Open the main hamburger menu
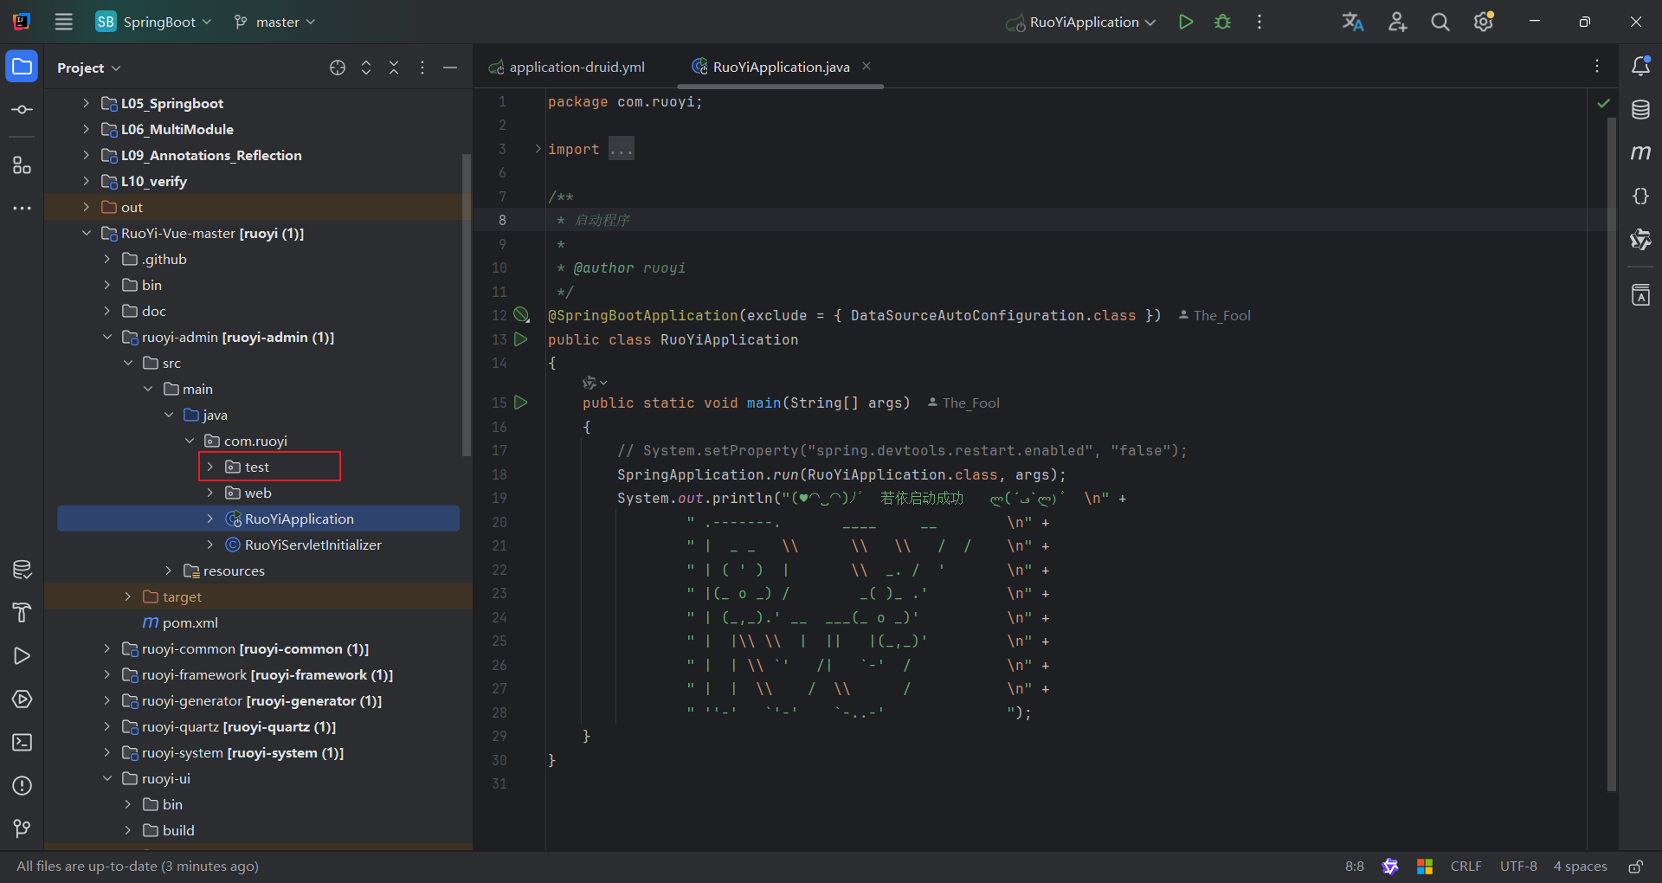The image size is (1662, 883). click(x=64, y=22)
